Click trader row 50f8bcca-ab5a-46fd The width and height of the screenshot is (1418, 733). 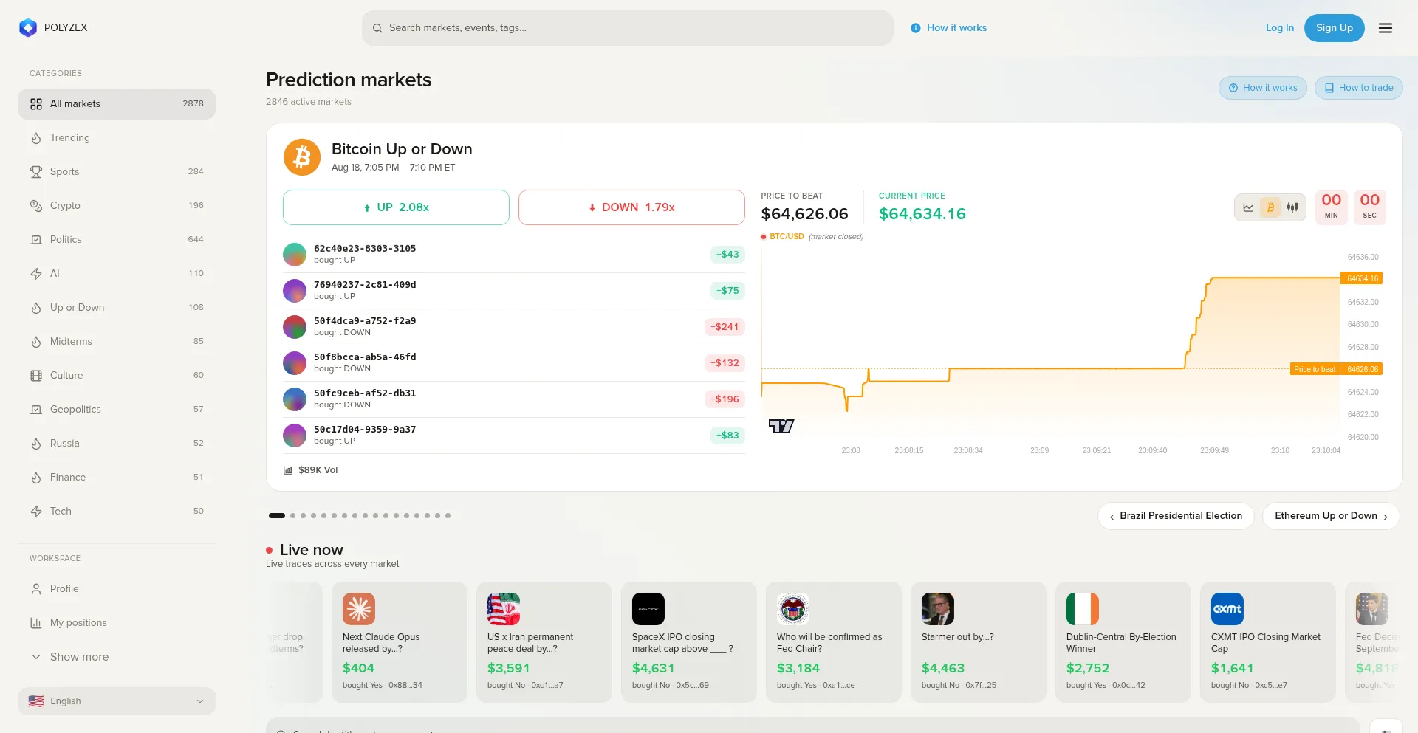(514, 363)
